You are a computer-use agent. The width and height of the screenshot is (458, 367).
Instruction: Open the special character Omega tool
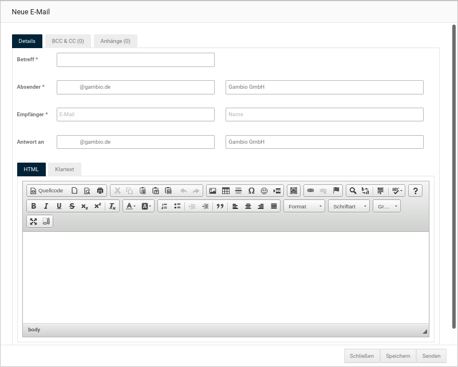pos(251,191)
